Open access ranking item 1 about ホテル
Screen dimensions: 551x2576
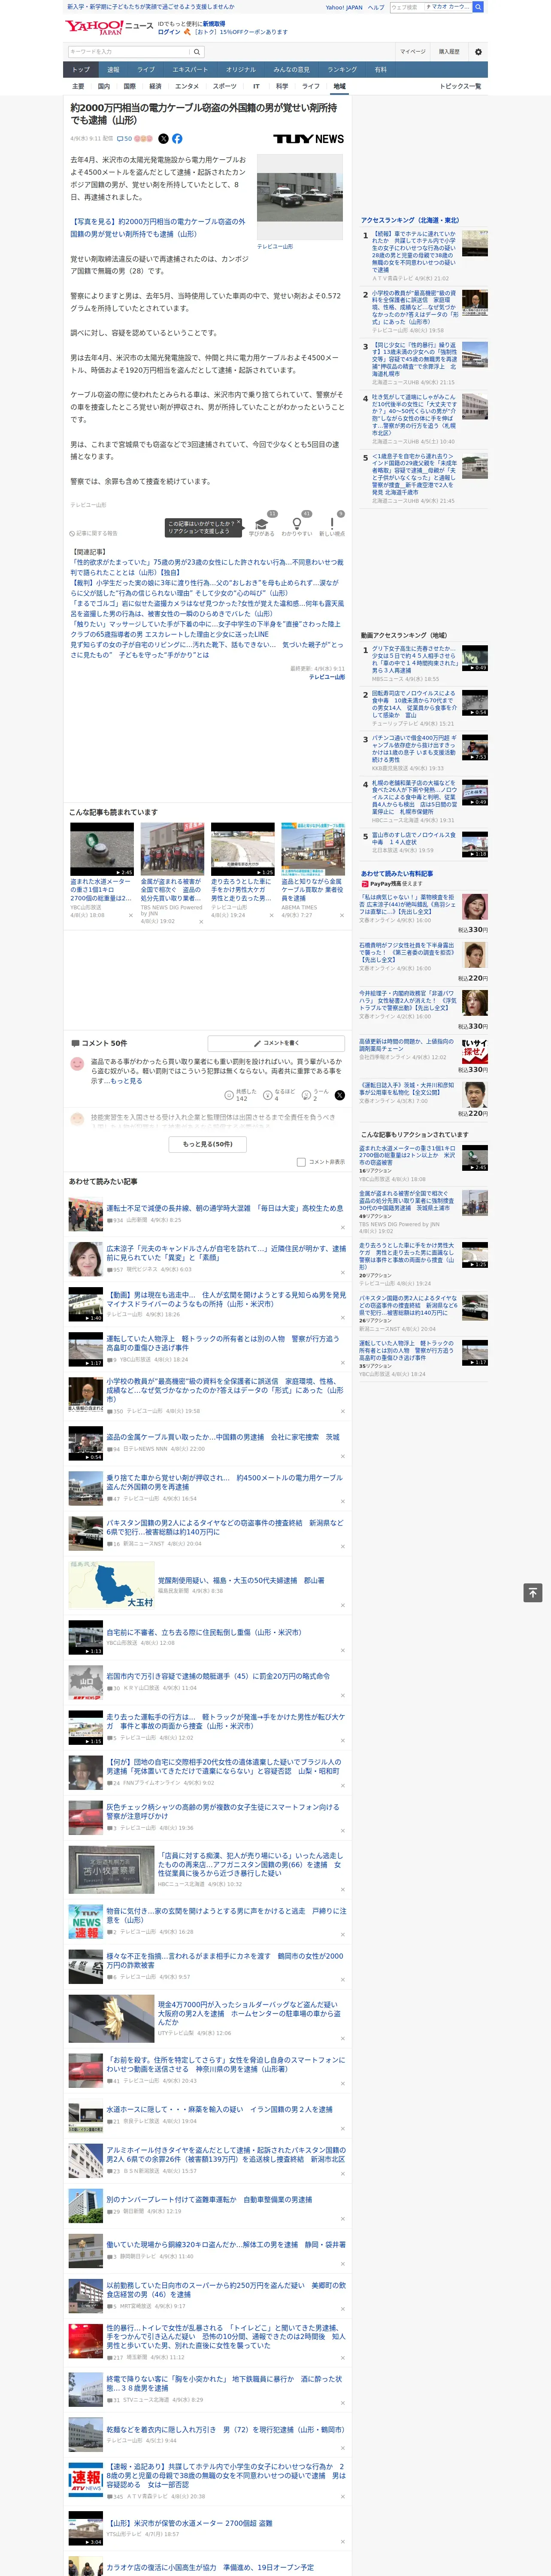pos(414,252)
